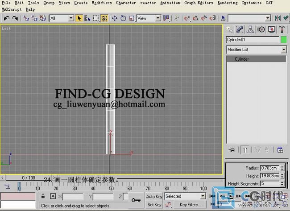This screenshot has height=211, width=290.
Task: Click the Mirror tool icon
Action: coord(278,18)
